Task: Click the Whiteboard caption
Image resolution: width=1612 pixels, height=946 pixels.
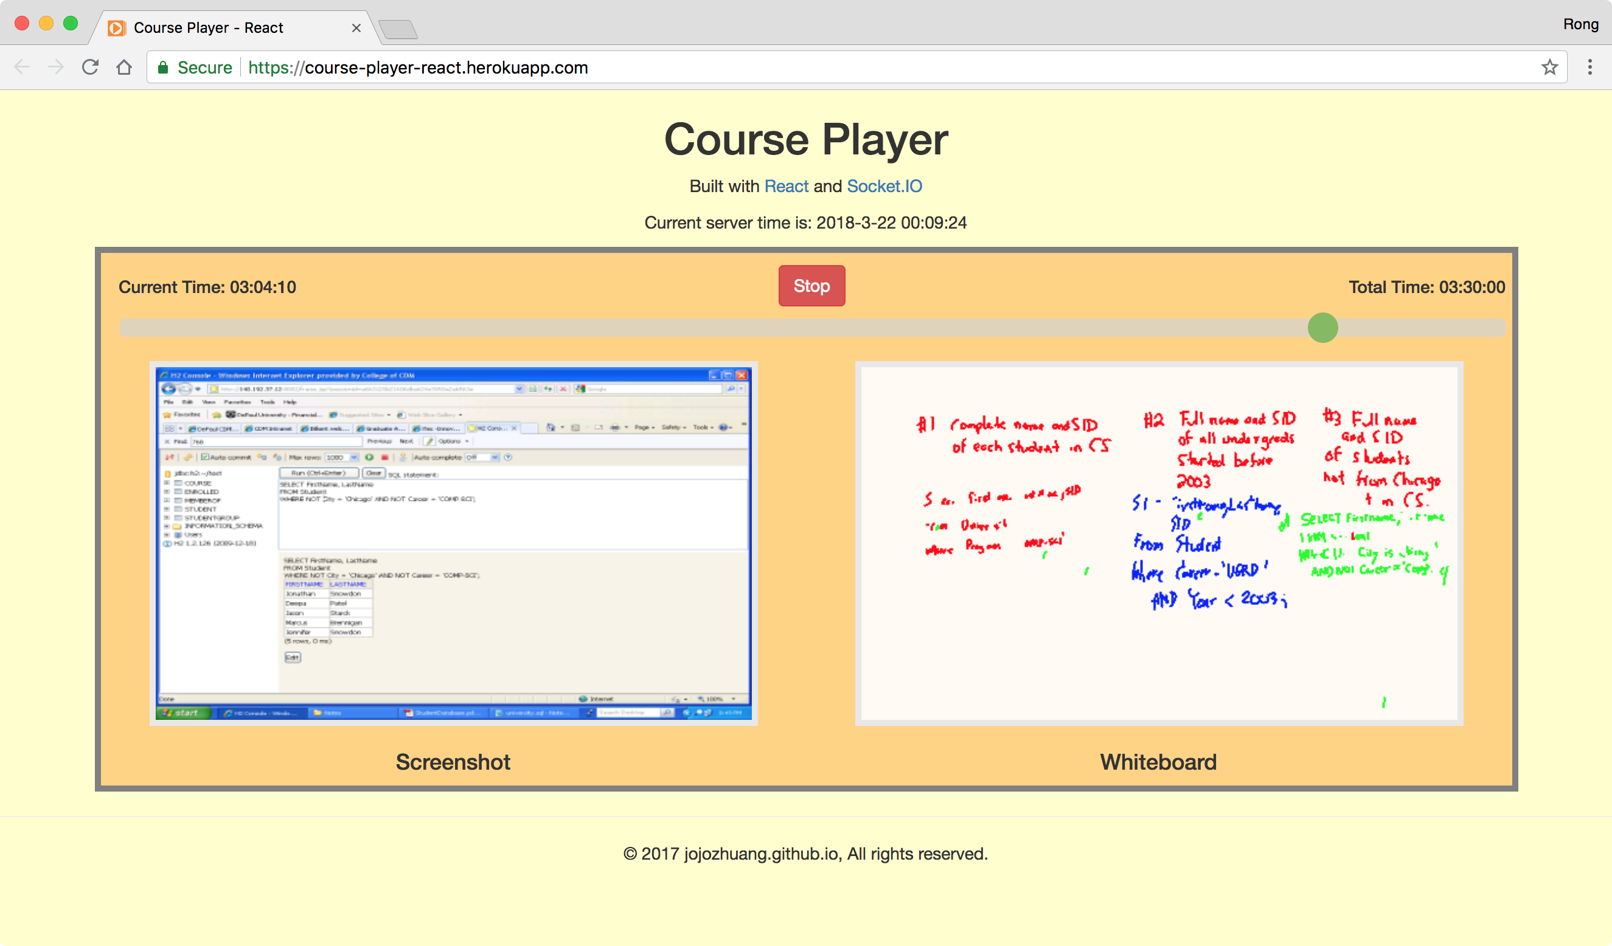Action: tap(1158, 762)
